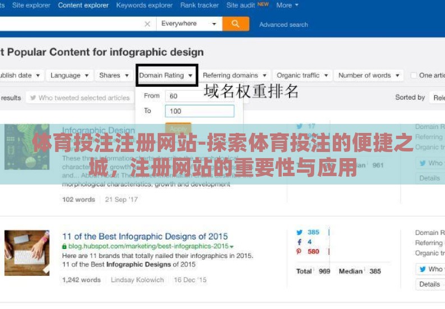The height and width of the screenshot is (309, 445).
Task: Click Details button for hubspot article
Action: (430, 284)
